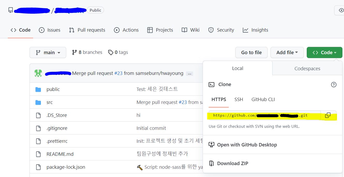Open the Security tab
Image resolution: width=344 pixels, height=177 pixels.
221,30
